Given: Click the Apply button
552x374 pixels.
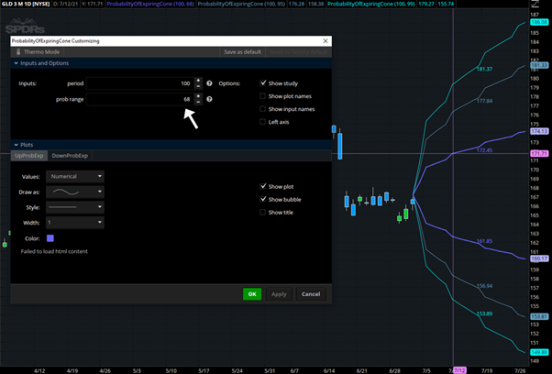Looking at the screenshot, I should click(x=279, y=294).
